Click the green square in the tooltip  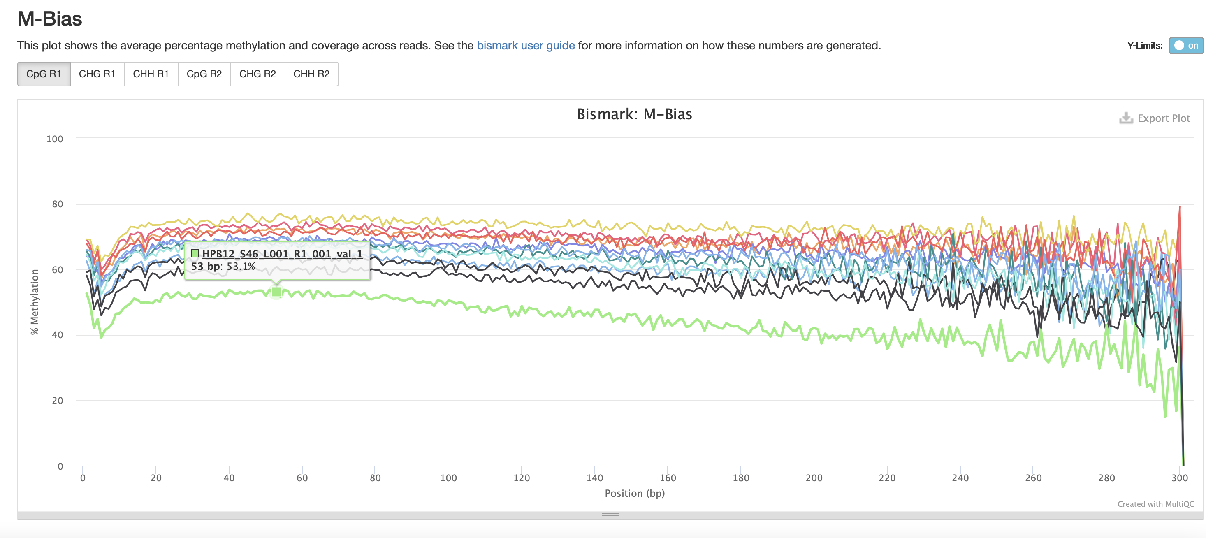pyautogui.click(x=195, y=254)
